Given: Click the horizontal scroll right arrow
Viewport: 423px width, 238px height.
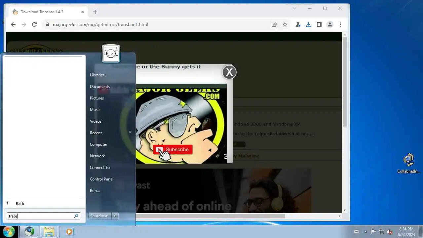Looking at the screenshot, I should (x=339, y=216).
